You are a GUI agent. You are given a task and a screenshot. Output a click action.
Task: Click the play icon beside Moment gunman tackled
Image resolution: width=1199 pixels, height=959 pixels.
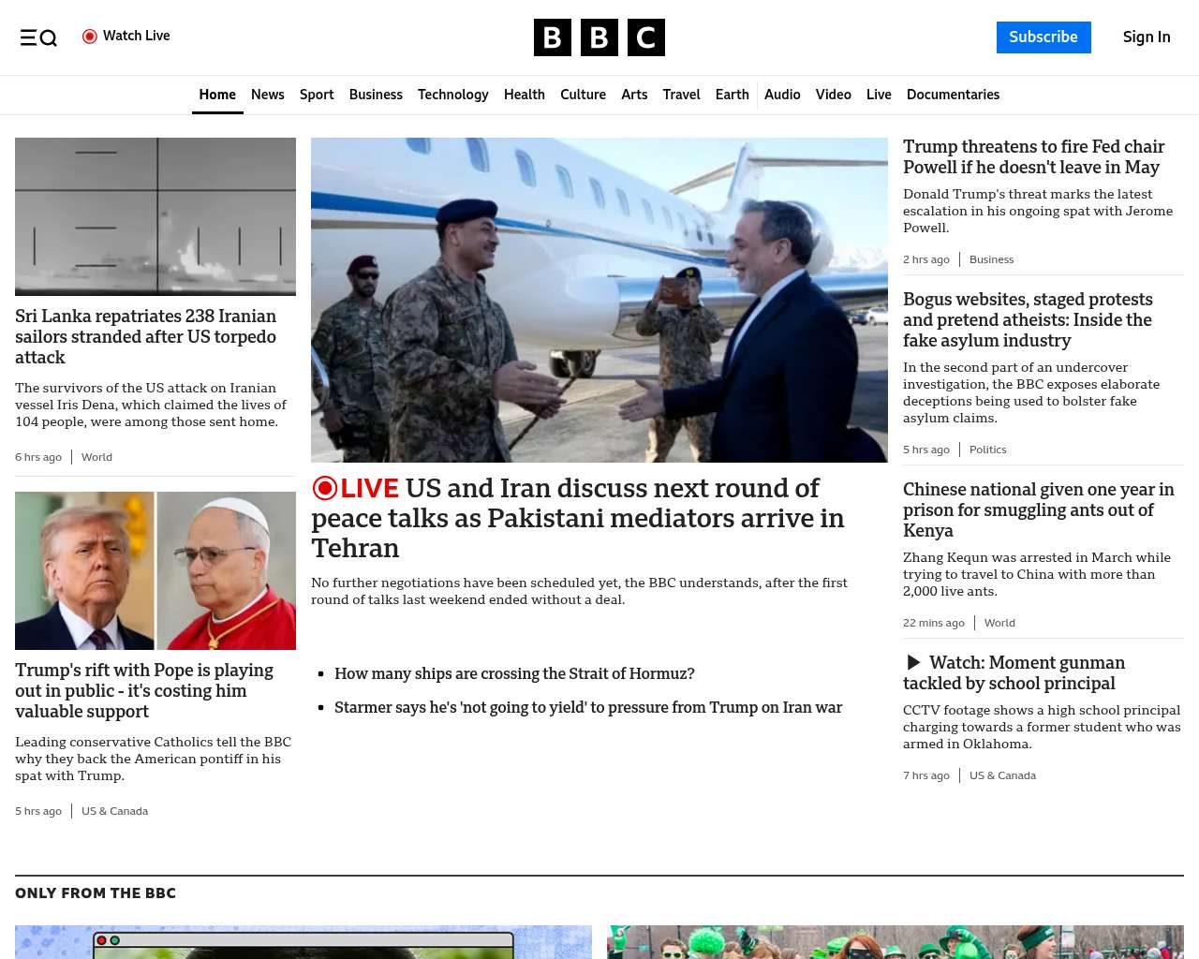(913, 663)
